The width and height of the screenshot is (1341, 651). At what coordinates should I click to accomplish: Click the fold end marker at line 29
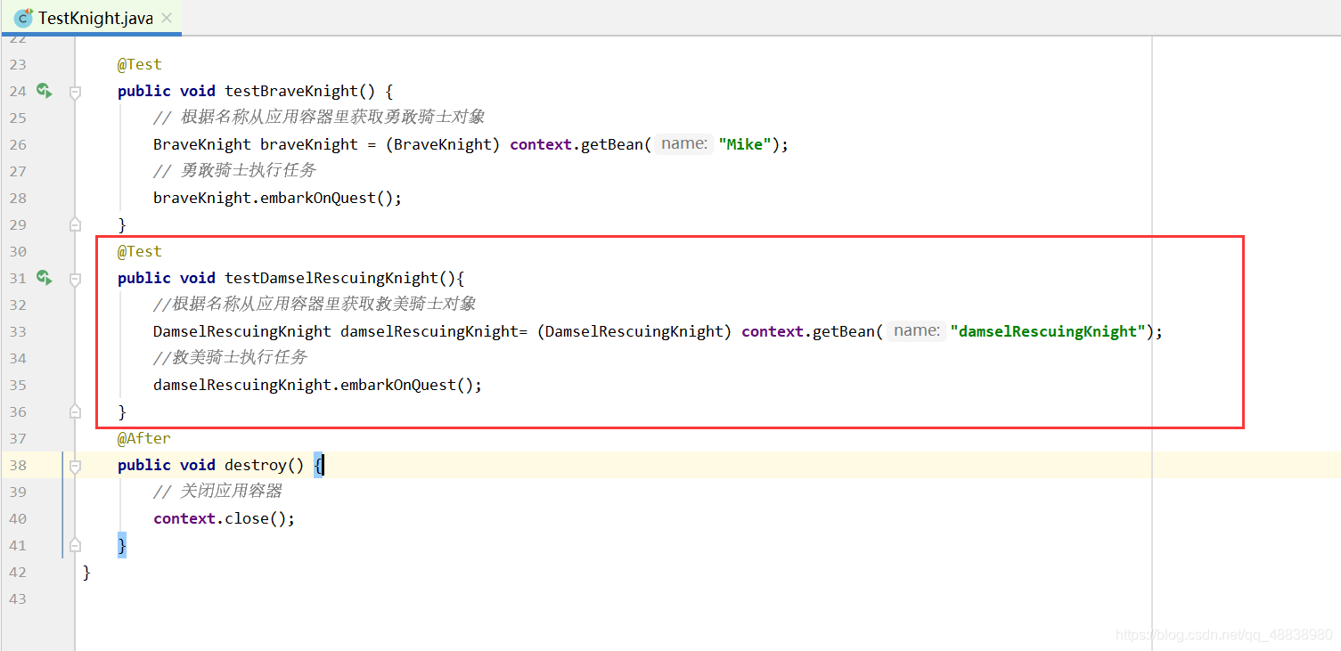[x=75, y=224]
